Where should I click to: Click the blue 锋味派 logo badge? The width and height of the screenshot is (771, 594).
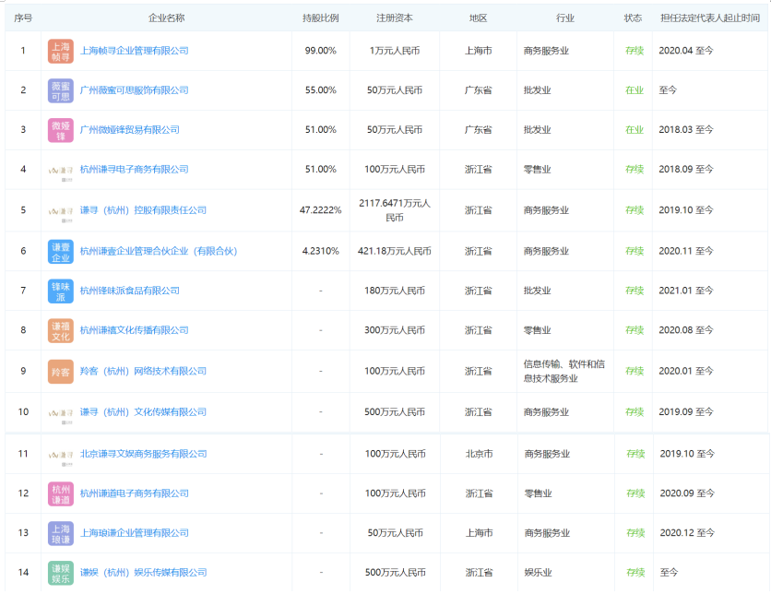coord(60,291)
